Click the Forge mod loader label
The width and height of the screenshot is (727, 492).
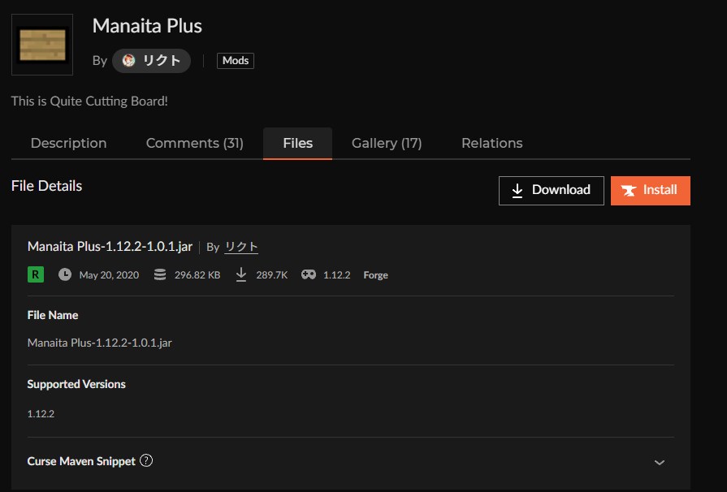point(375,275)
